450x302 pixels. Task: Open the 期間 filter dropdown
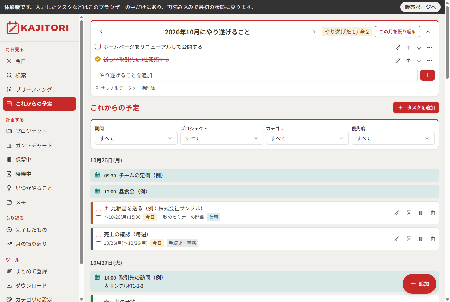click(136, 138)
